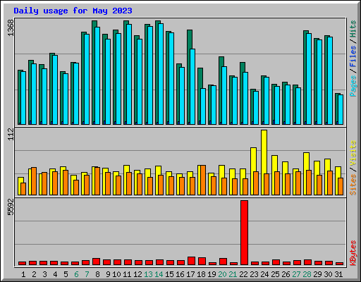This screenshot has width=361, height=282.
Task: Click day label 11 on the x-axis
Action: pyautogui.click(x=127, y=274)
